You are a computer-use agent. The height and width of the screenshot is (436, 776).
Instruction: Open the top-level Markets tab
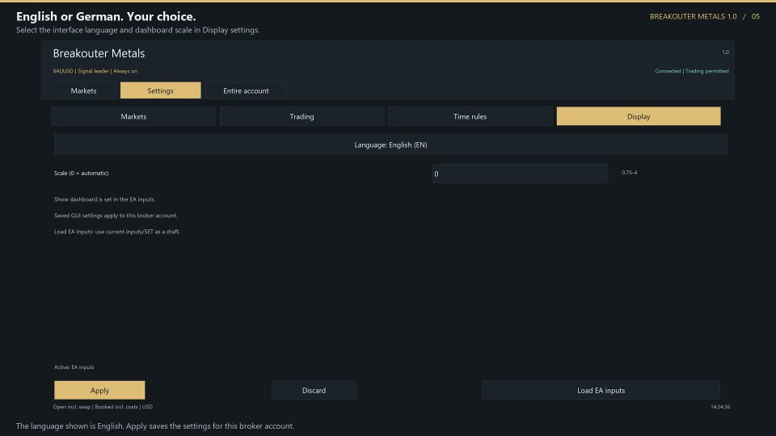pos(83,90)
